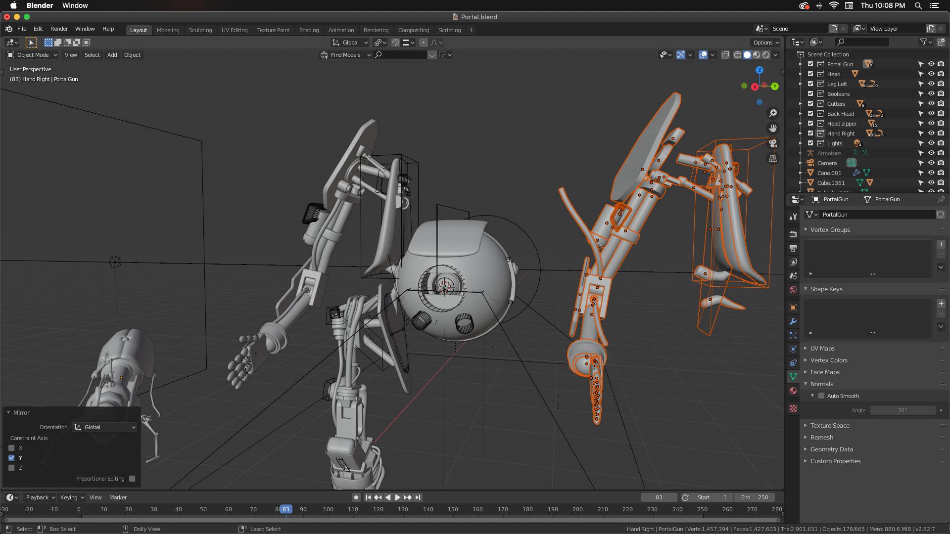Select wireframe viewport shading
The image size is (950, 534).
point(738,55)
